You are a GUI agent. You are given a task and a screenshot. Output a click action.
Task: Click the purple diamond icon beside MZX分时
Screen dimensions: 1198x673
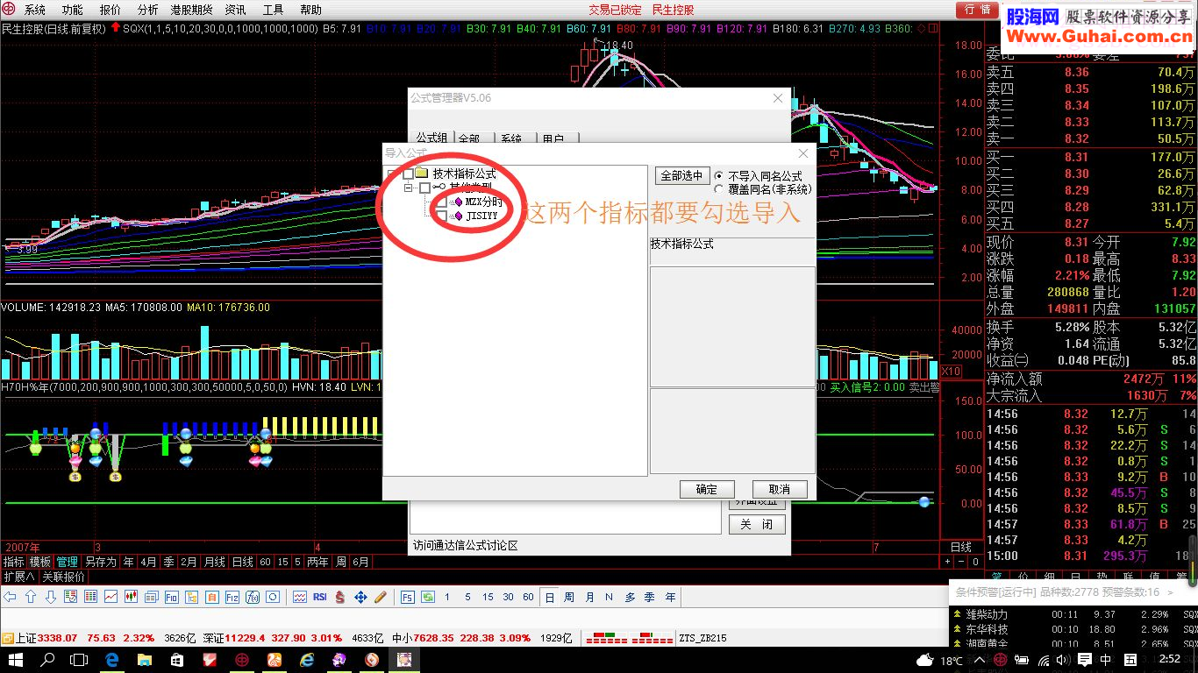pyautogui.click(x=458, y=202)
